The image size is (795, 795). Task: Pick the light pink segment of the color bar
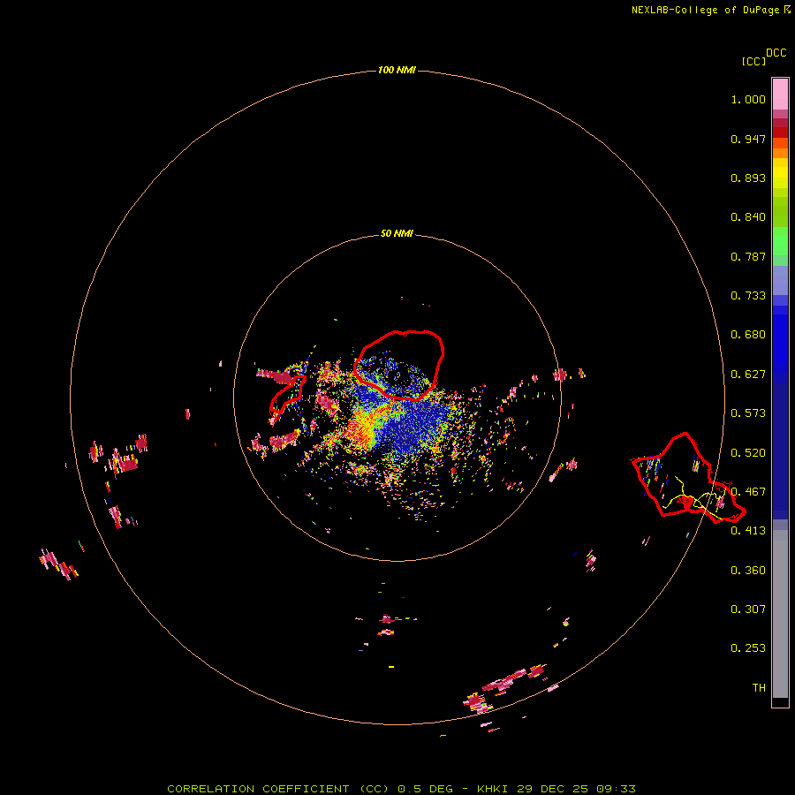(x=780, y=95)
